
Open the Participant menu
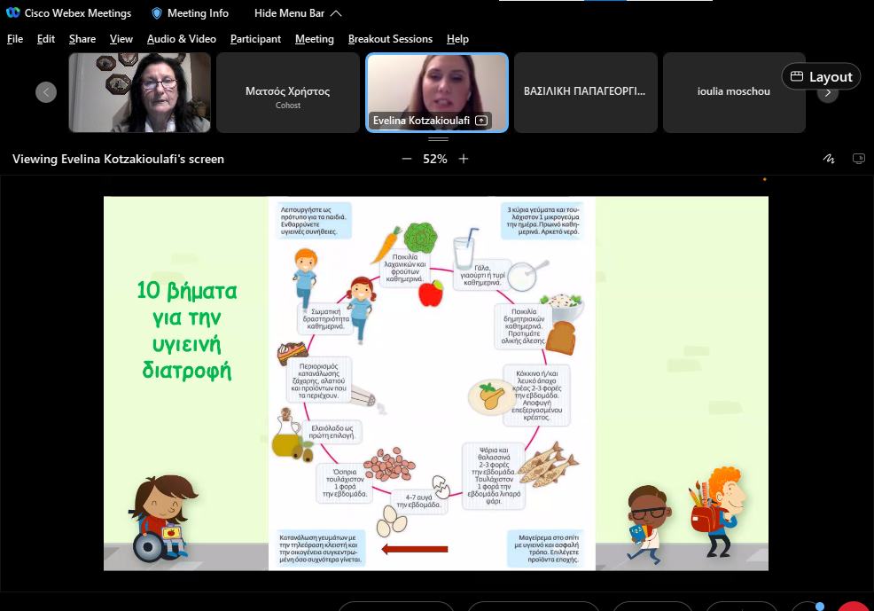255,39
